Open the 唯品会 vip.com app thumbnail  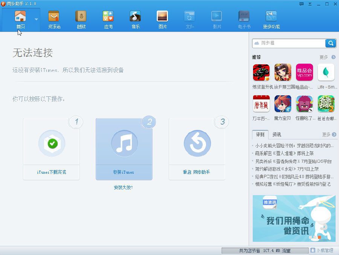click(304, 72)
